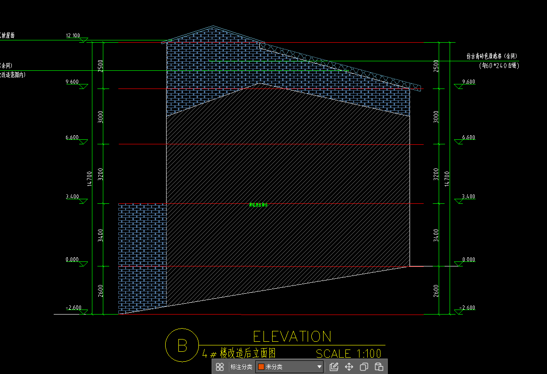Click the paste clipboard icon
Viewport: 547px width, 374px height.
(379, 367)
